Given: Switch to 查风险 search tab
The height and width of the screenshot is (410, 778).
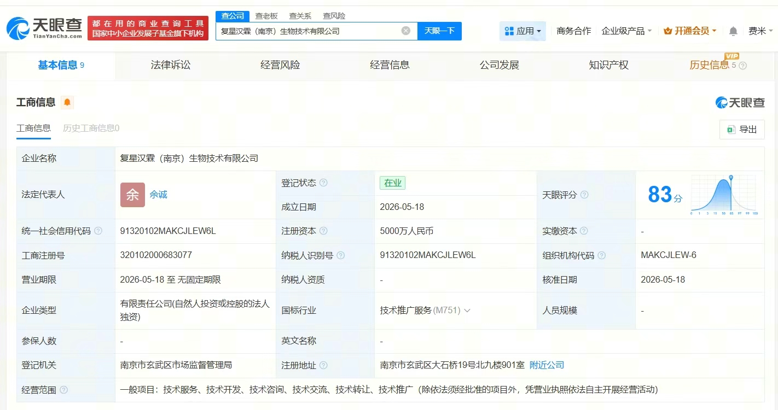Looking at the screenshot, I should click(334, 16).
